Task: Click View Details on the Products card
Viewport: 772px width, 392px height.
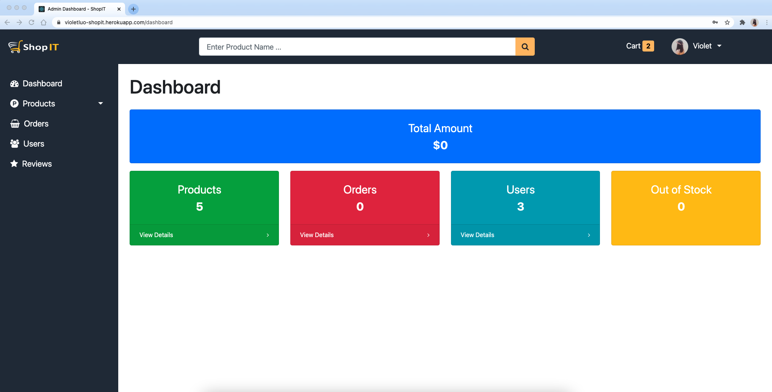Action: click(156, 235)
